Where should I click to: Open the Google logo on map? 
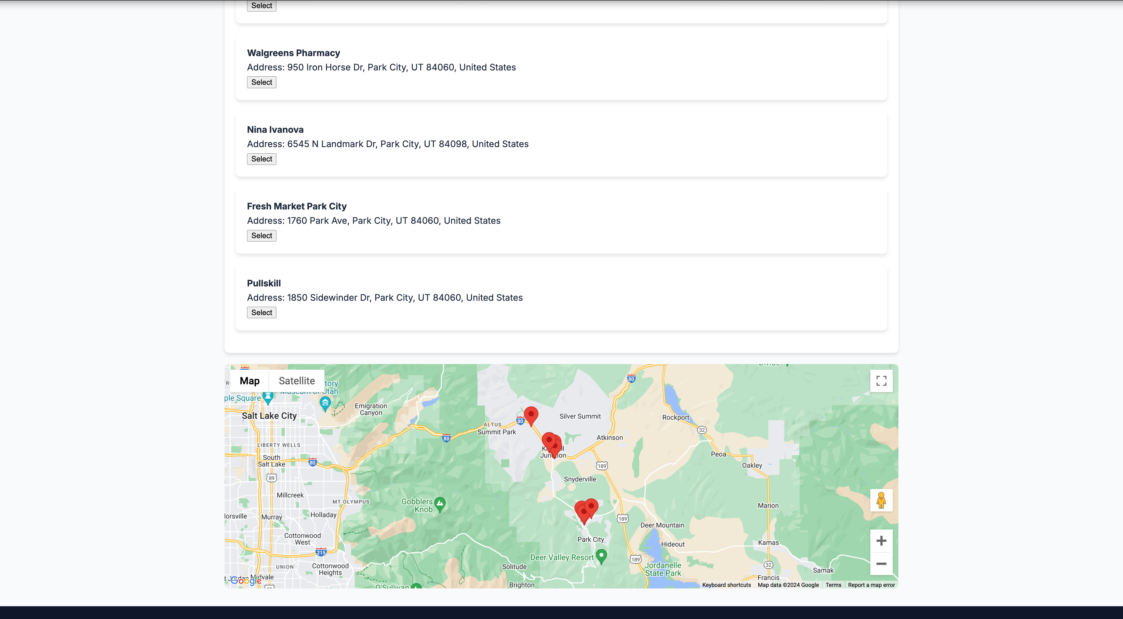pyautogui.click(x=246, y=580)
